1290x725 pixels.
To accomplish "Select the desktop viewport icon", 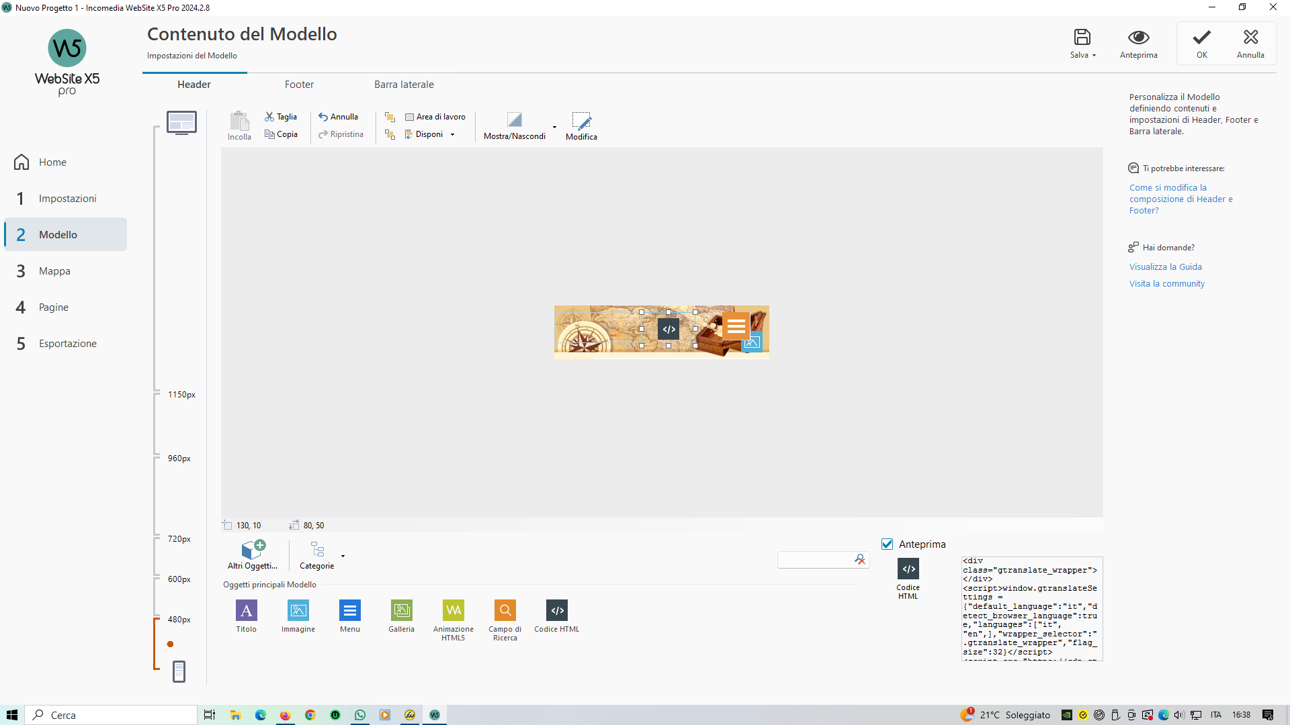I will [x=181, y=123].
